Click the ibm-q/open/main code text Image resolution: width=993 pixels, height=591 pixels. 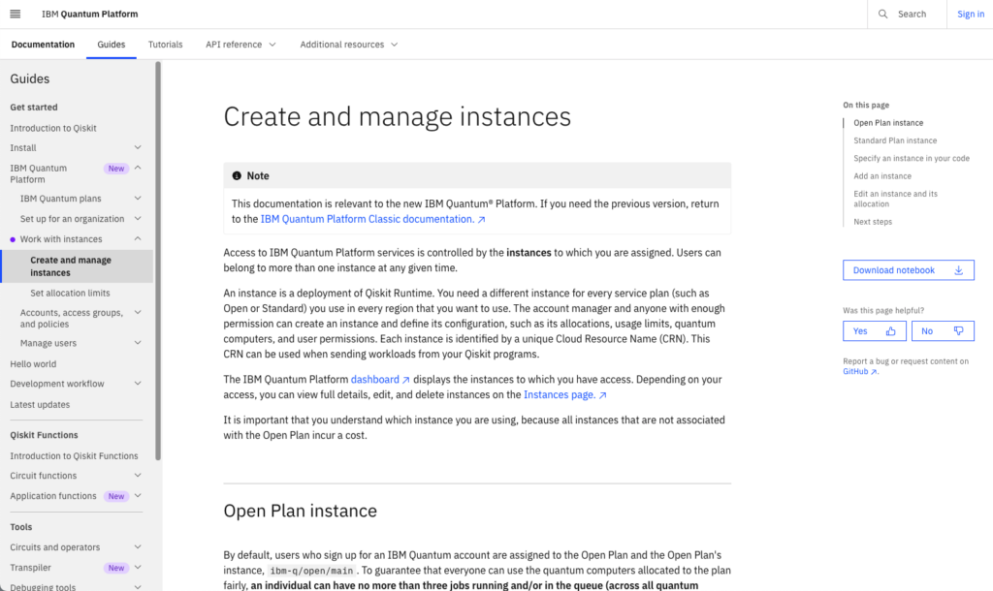[311, 571]
